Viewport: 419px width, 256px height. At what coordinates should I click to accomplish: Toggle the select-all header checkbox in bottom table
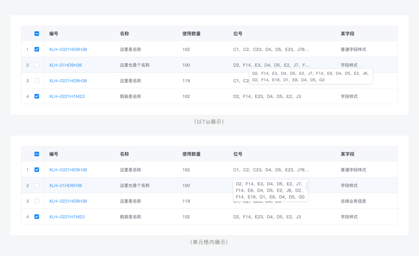(37, 154)
